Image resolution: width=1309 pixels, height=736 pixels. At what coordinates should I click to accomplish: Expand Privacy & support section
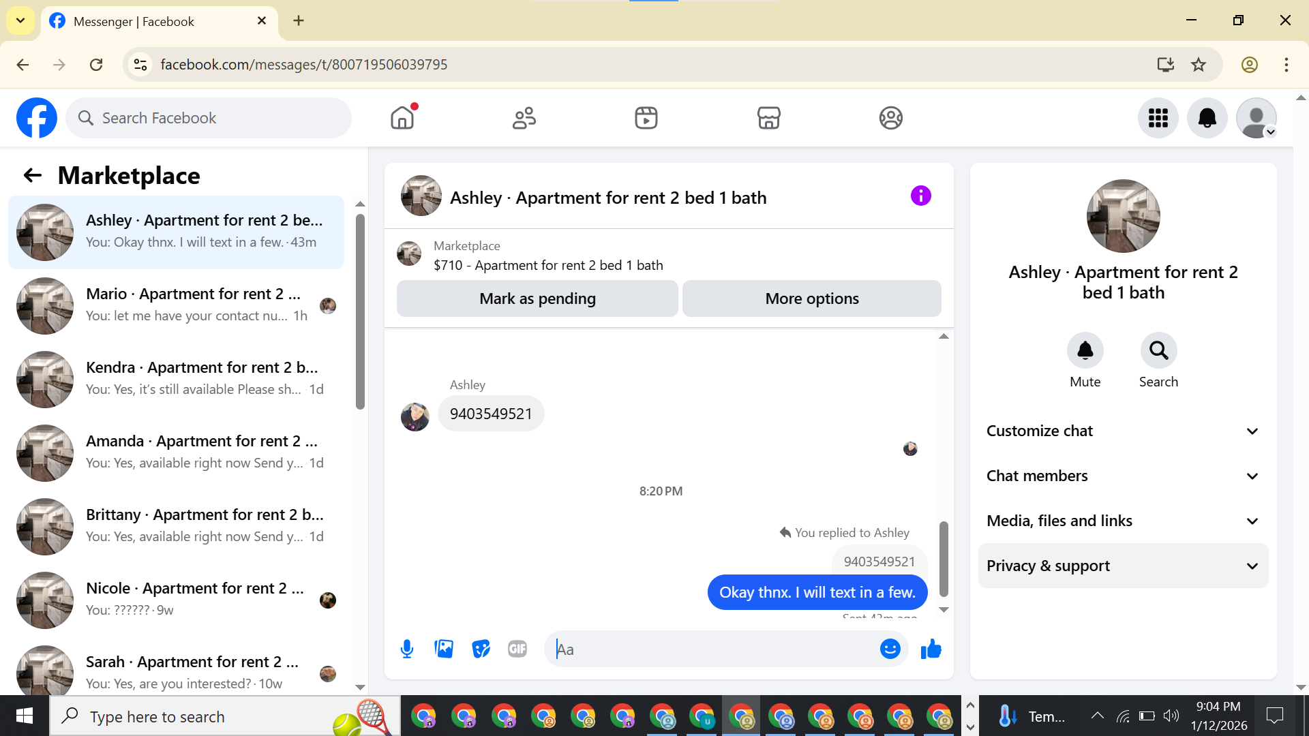(1123, 566)
